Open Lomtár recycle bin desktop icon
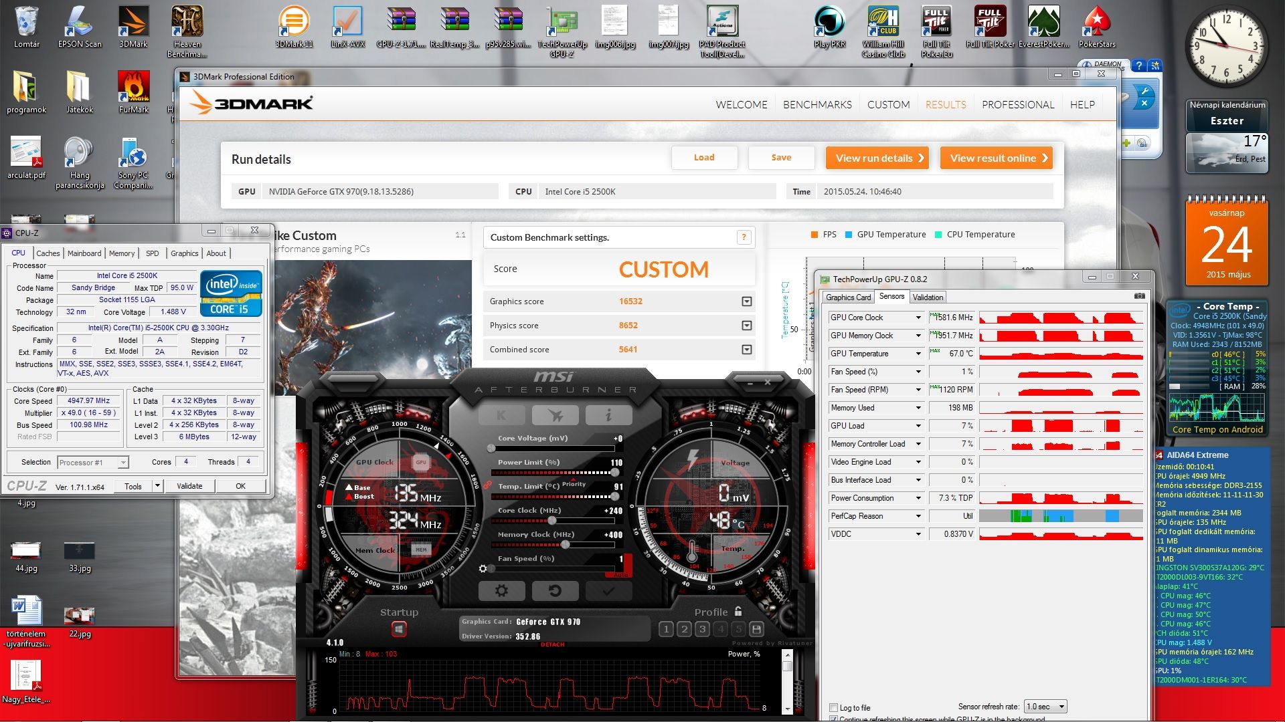This screenshot has width=1285, height=722. [27, 27]
